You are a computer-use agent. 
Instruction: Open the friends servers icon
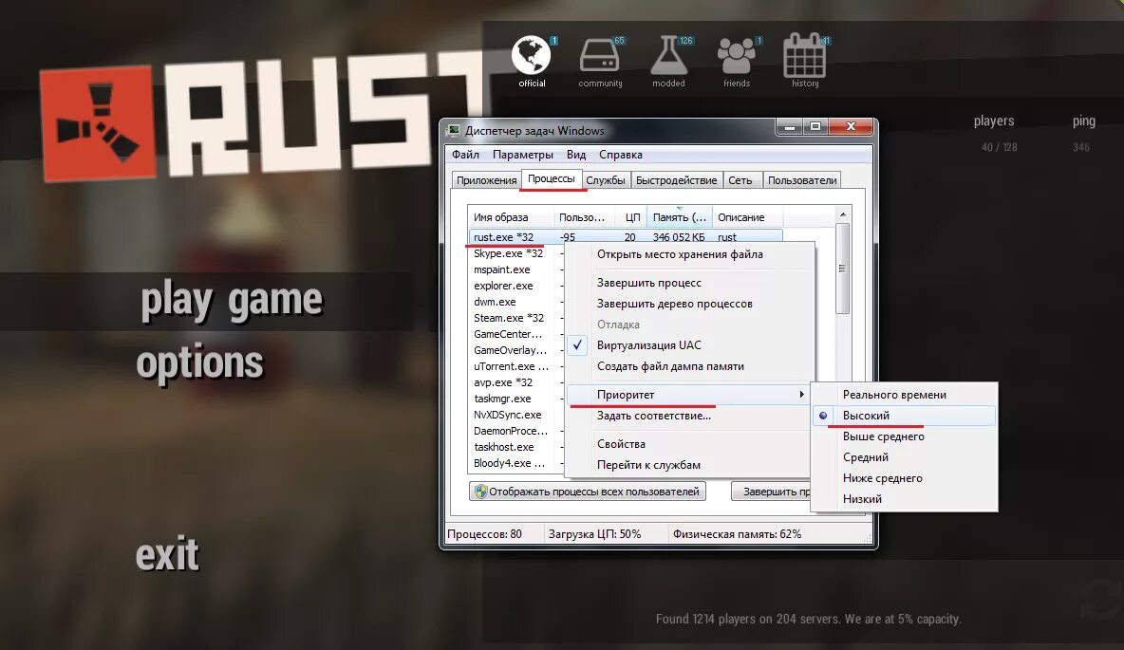[x=737, y=56]
